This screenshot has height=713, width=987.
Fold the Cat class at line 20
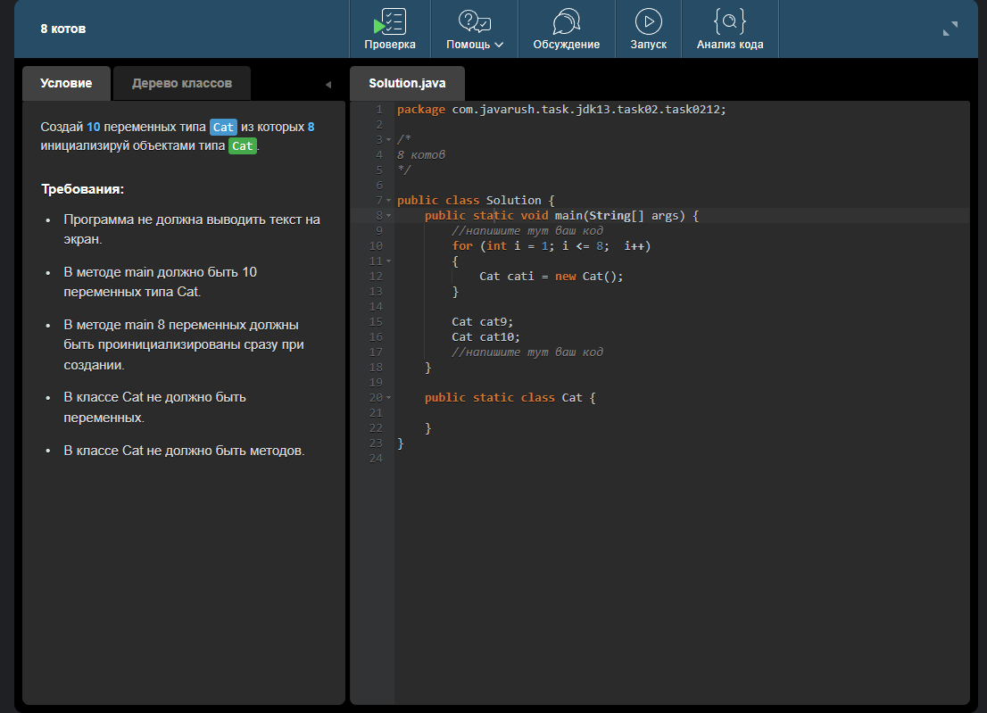click(388, 398)
